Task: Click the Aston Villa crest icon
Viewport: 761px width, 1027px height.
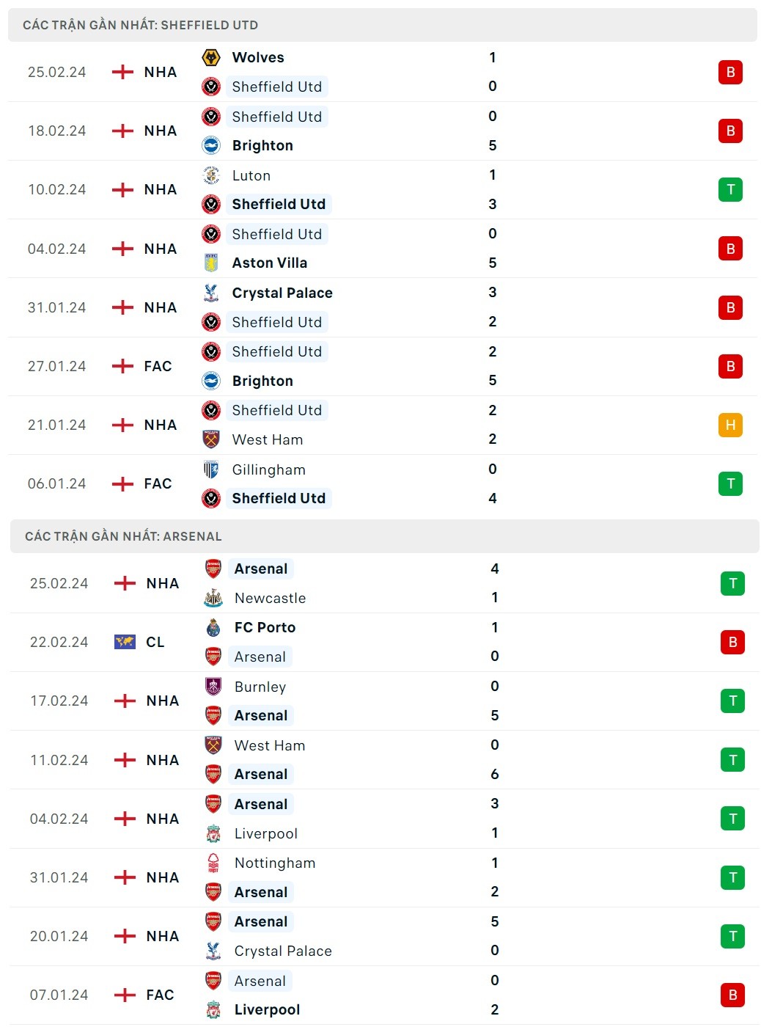Action: (211, 263)
